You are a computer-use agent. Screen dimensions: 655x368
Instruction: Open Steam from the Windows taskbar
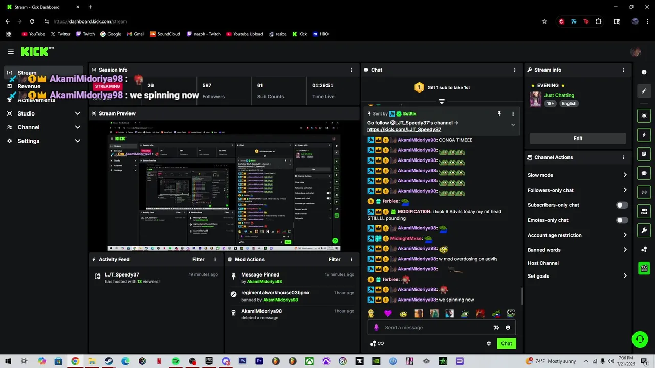108,361
